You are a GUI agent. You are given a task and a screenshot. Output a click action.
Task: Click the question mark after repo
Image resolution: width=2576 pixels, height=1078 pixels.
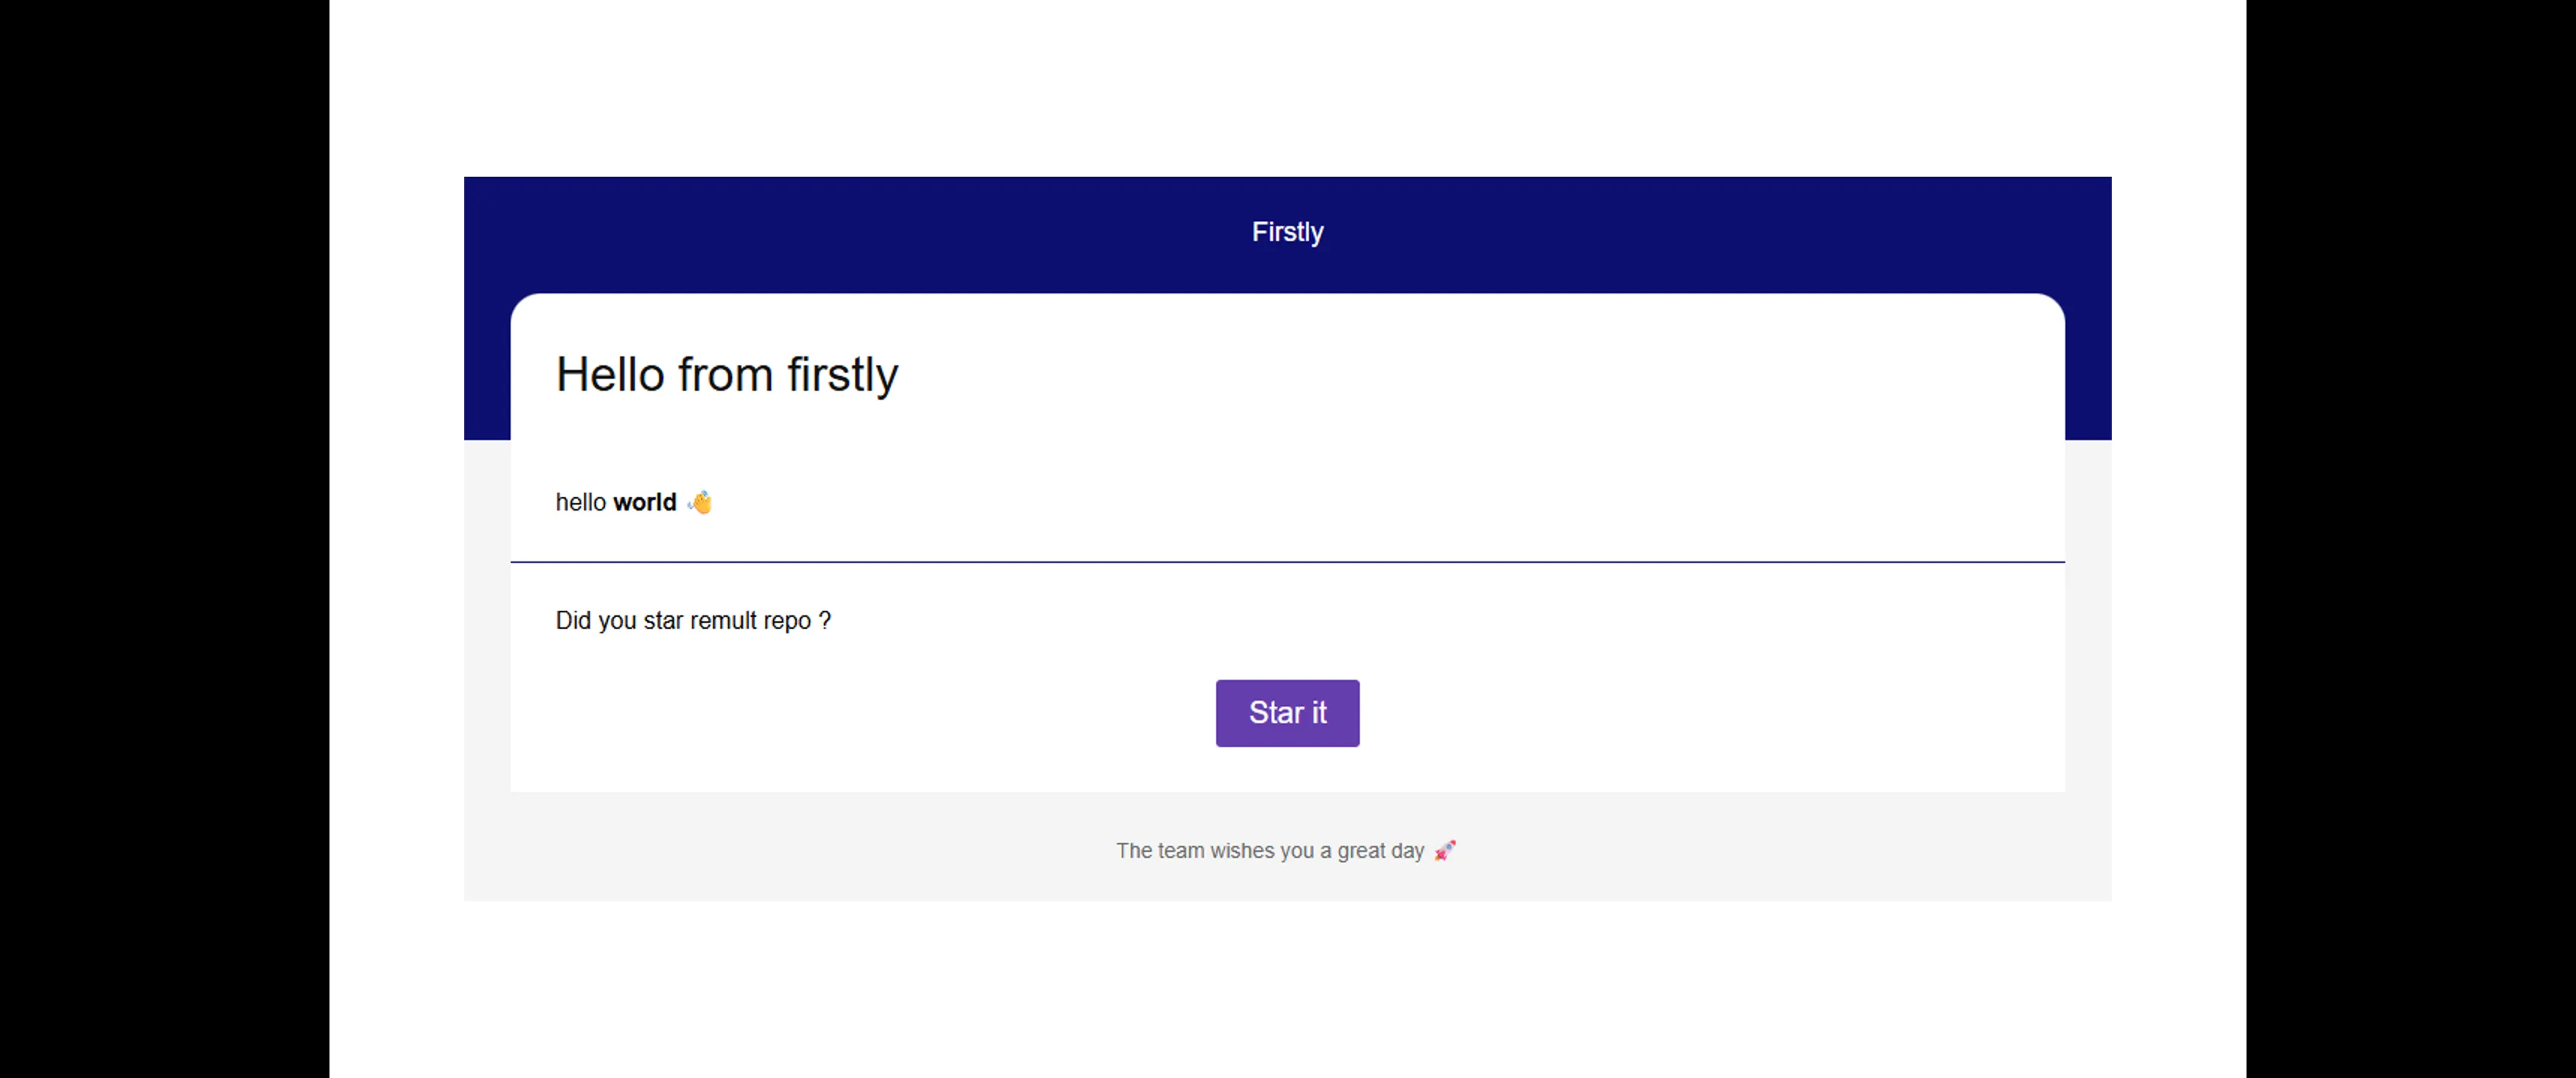[x=825, y=621]
